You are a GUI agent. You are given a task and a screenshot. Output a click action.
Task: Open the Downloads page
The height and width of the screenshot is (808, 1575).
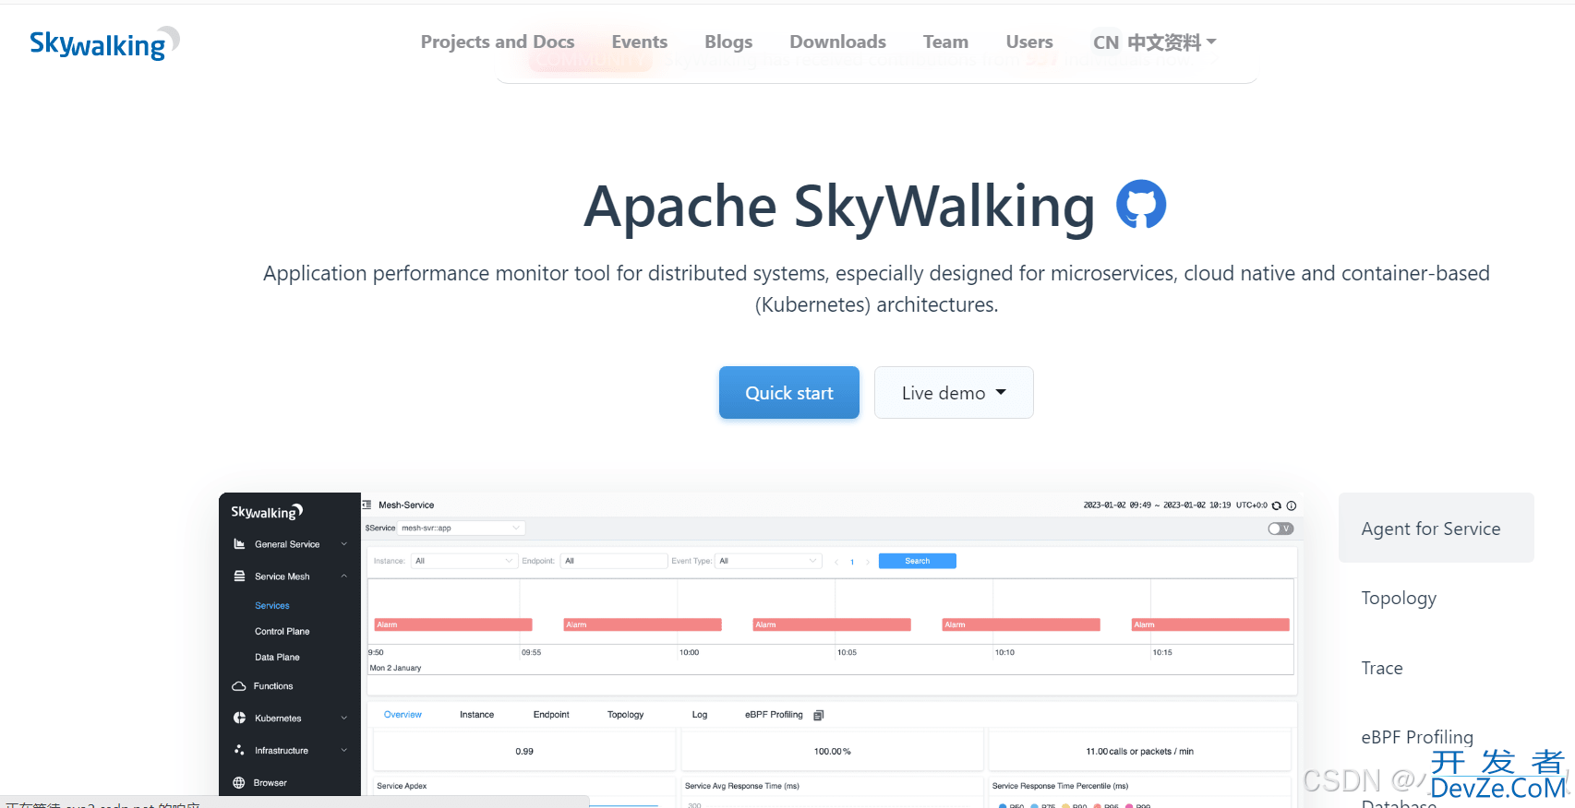[837, 42]
